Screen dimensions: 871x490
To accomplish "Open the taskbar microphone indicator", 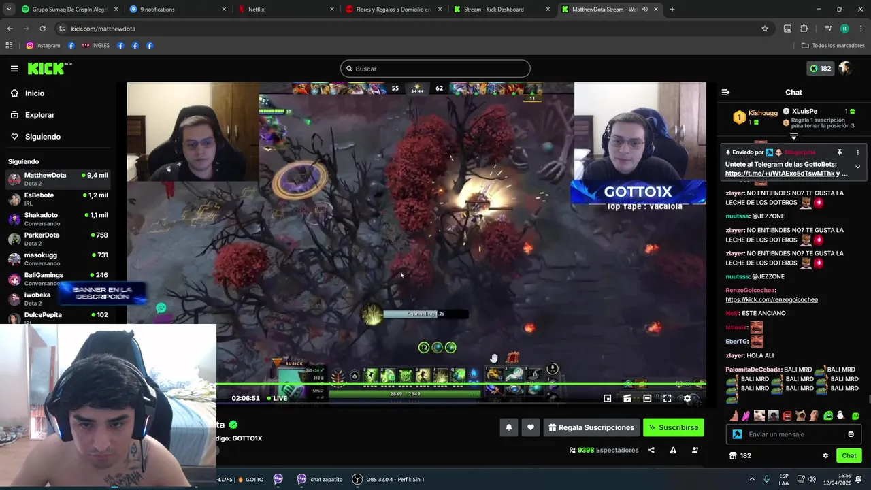I will 766,479.
